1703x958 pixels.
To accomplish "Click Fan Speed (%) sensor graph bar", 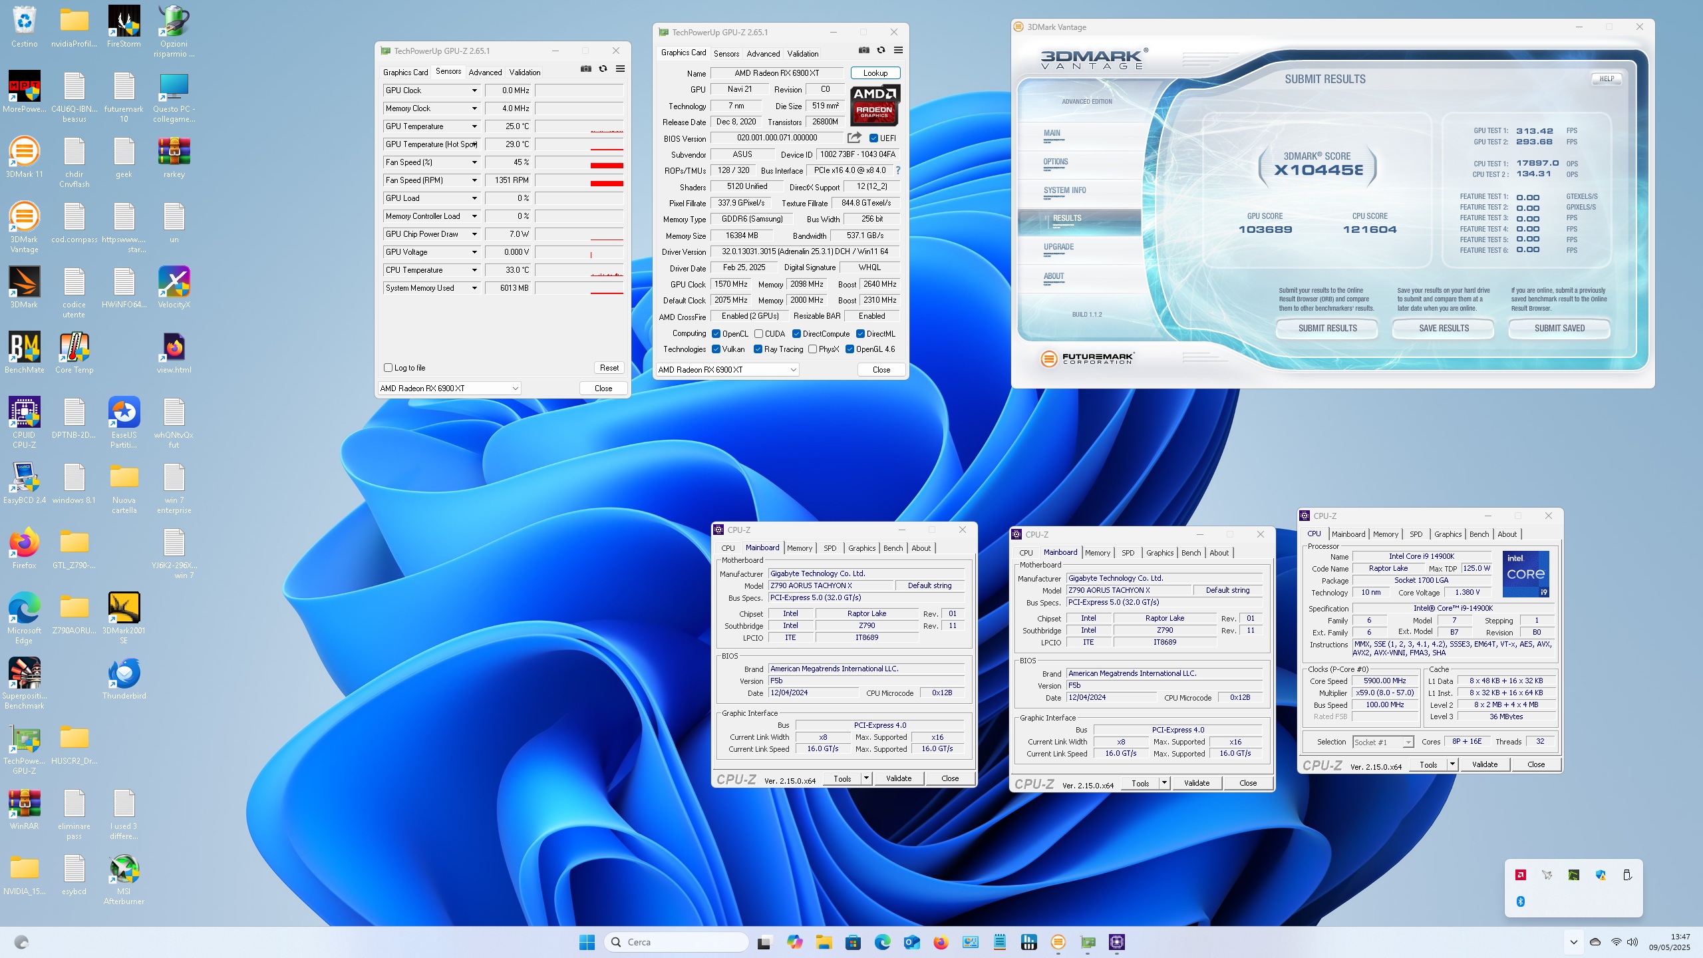I will (579, 162).
